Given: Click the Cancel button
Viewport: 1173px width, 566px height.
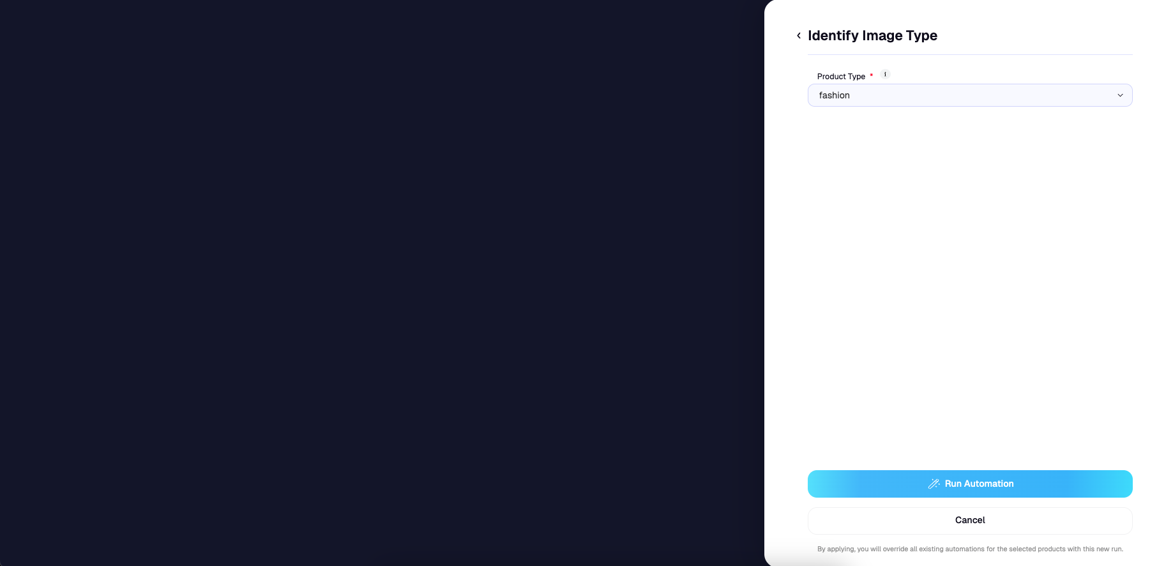Looking at the screenshot, I should point(970,520).
